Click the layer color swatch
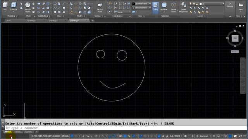248x139 pixels. click(x=201, y=4)
